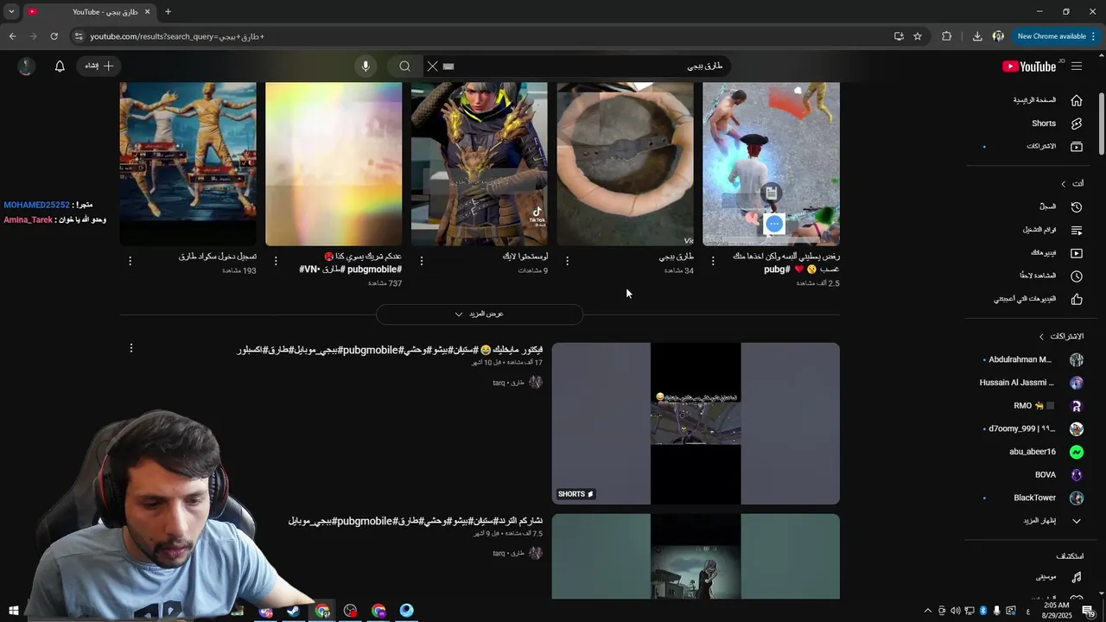Open the home page icon in the sidebar
This screenshot has height=622, width=1106.
[1077, 100]
